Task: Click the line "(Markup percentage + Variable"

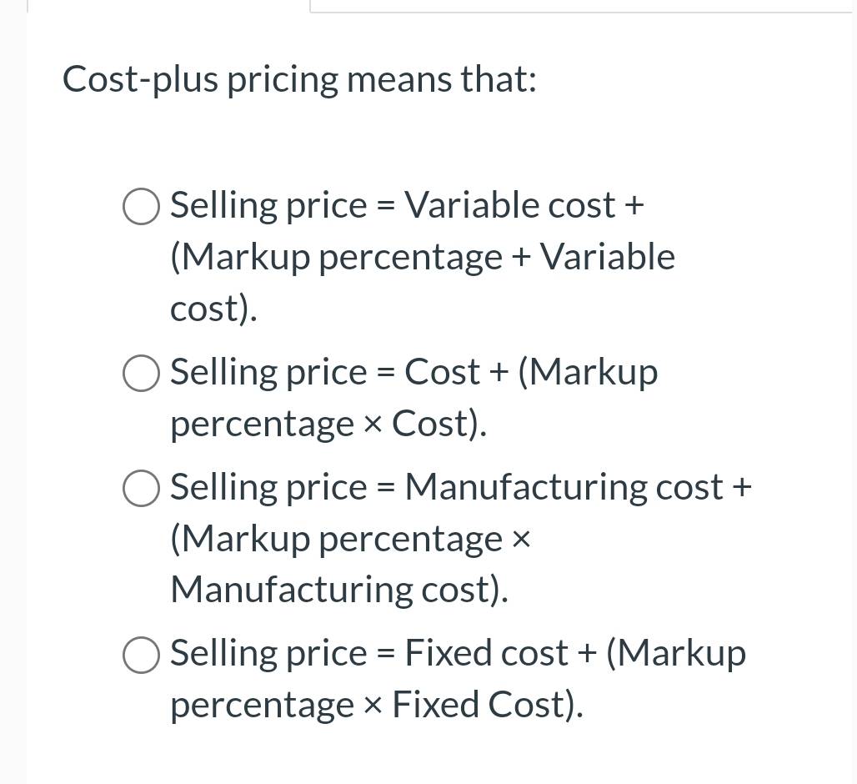Action: (x=422, y=257)
